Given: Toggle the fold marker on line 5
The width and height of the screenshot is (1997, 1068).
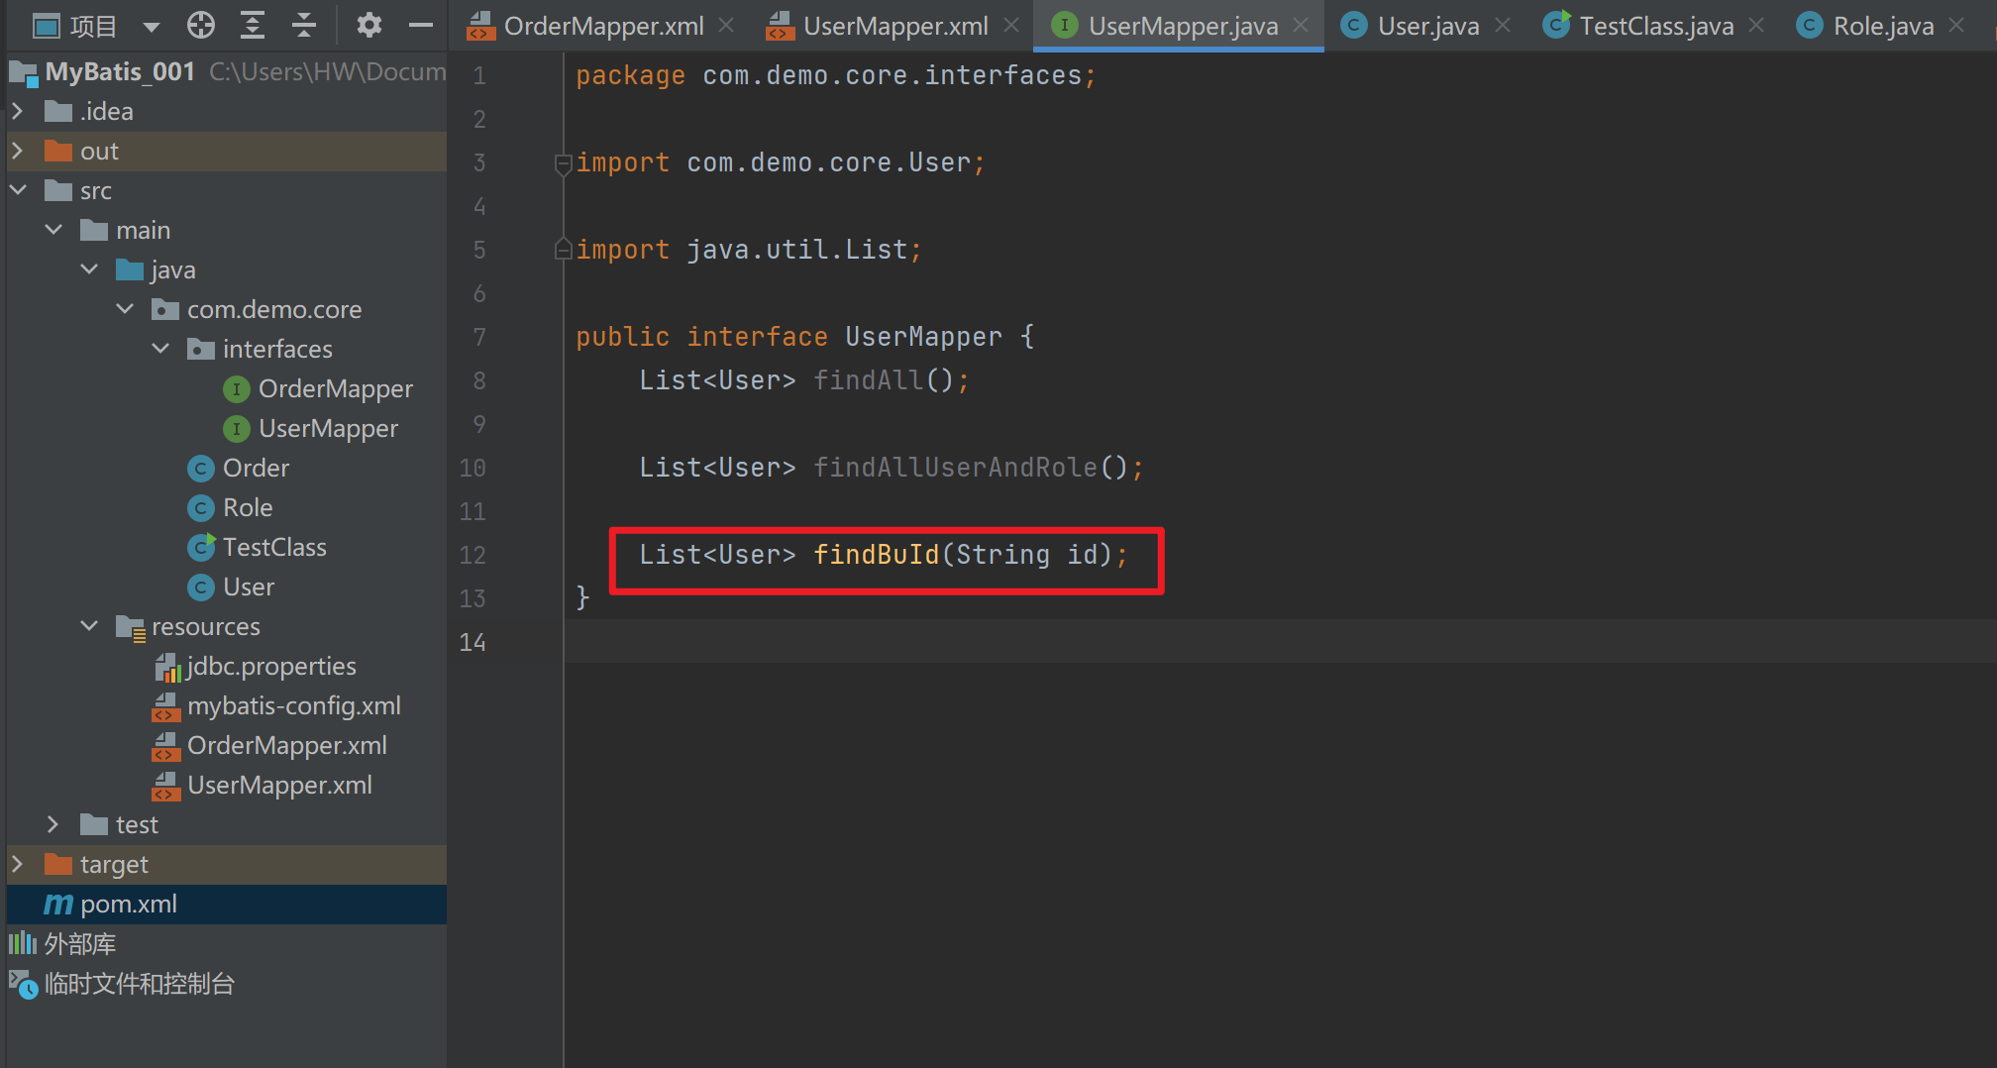Looking at the screenshot, I should pyautogui.click(x=563, y=250).
